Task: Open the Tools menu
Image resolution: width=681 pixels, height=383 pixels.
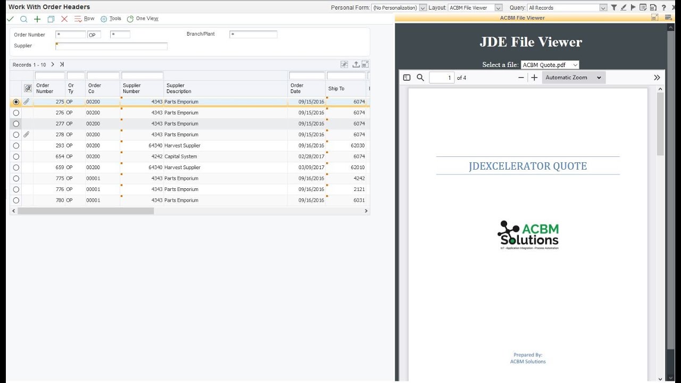Action: click(111, 19)
